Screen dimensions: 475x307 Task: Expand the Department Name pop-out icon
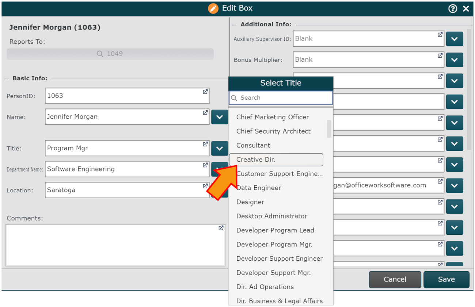(x=205, y=165)
